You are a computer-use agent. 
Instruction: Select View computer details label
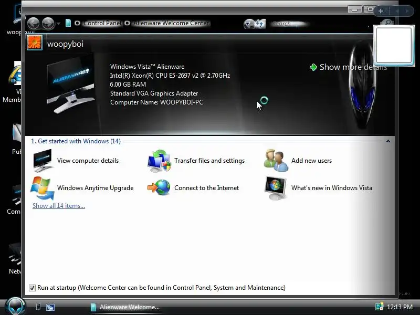[88, 161]
